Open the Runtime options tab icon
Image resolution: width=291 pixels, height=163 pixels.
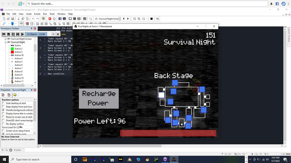[9, 95]
